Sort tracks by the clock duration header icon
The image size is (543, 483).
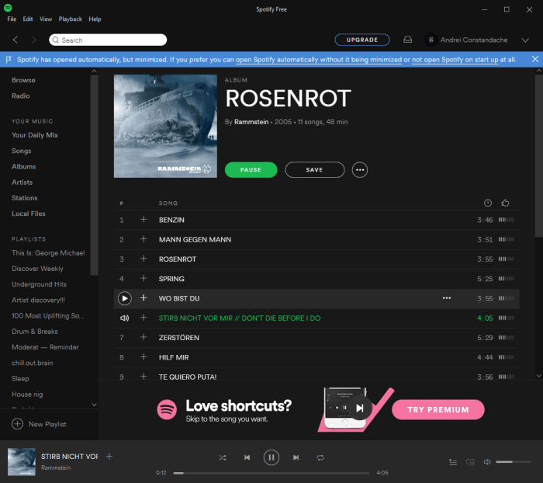(488, 203)
